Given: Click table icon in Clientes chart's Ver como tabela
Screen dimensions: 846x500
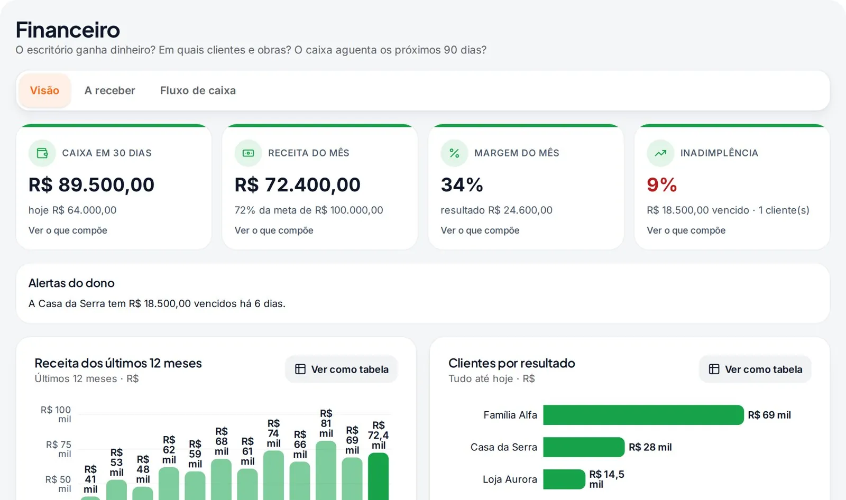Looking at the screenshot, I should tap(714, 369).
